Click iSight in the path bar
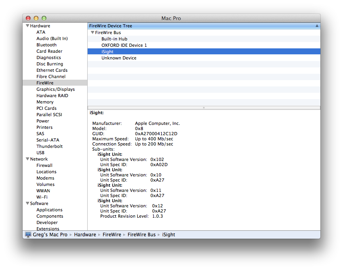Screen dimensions: 343x270 coord(169,235)
